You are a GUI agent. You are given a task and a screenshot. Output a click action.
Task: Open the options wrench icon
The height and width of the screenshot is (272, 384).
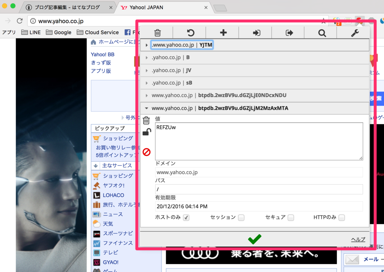point(355,33)
